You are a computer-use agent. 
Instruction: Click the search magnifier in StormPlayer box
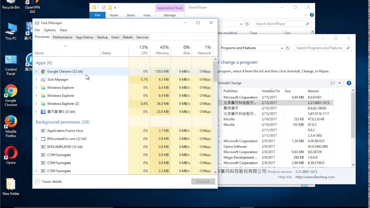click(x=307, y=24)
